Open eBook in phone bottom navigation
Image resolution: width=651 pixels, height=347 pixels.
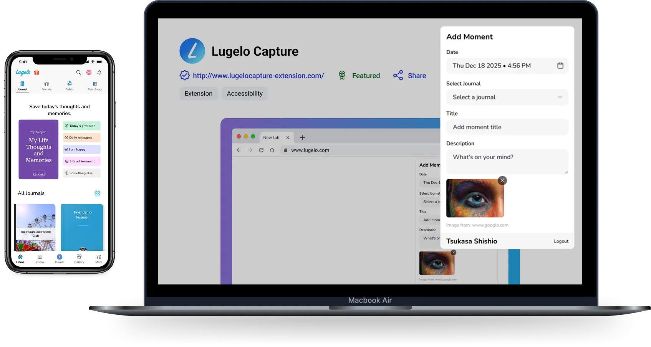click(x=40, y=259)
